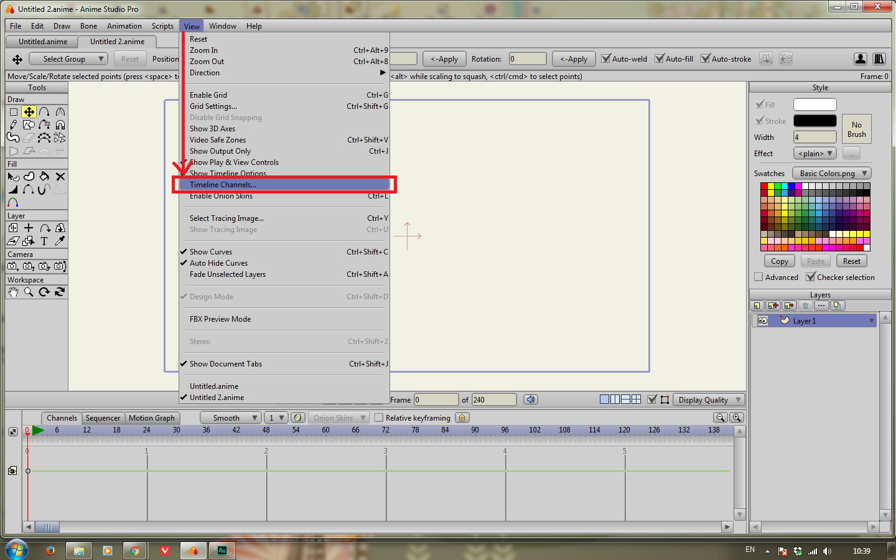Toggle Auto-weld option
This screenshot has height=560, width=896.
click(605, 58)
